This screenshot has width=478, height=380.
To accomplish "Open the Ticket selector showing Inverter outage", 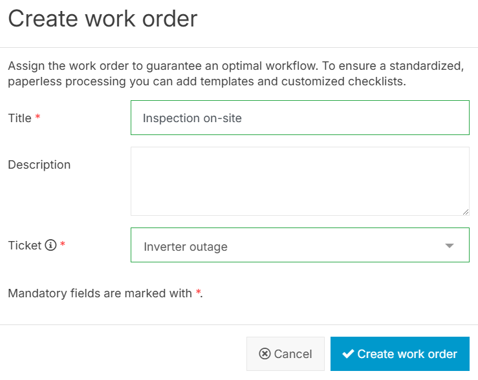I will pyautogui.click(x=291, y=246).
